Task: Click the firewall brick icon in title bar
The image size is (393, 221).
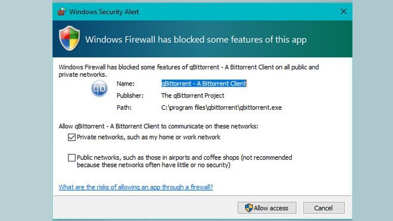Action: 62,11
